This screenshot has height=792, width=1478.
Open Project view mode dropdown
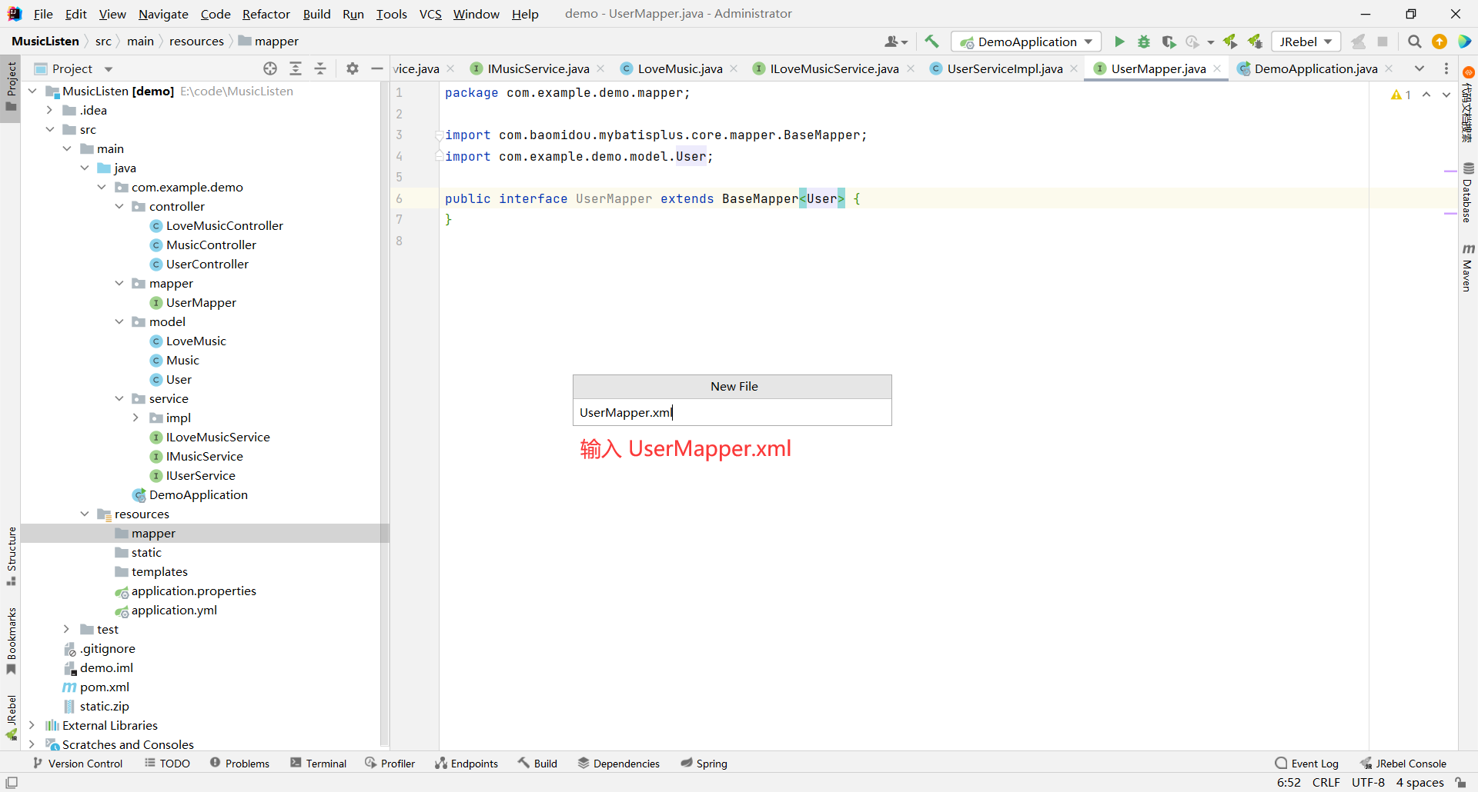click(109, 69)
